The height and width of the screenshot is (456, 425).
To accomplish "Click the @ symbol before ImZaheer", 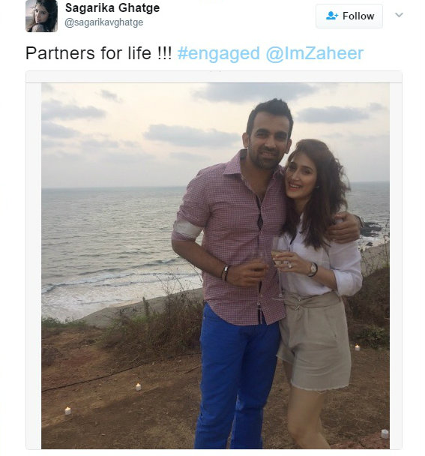I will click(273, 54).
